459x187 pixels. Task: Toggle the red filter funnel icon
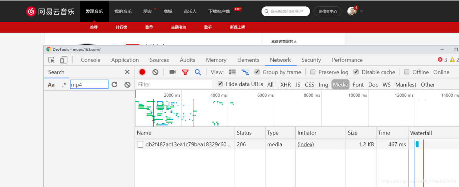(185, 72)
